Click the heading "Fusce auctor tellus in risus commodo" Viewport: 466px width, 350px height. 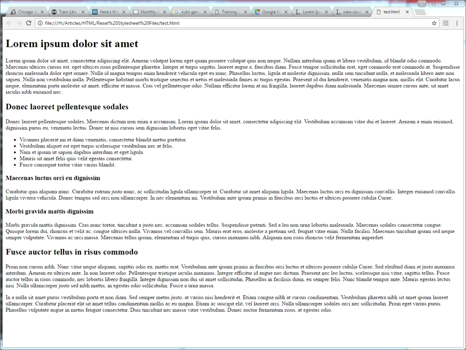(x=72, y=252)
